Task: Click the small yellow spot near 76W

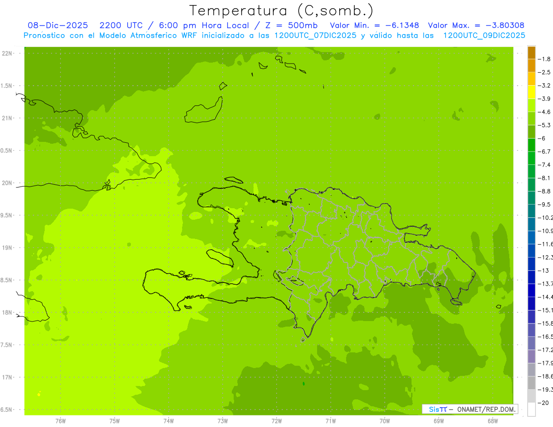Action: 39,394
